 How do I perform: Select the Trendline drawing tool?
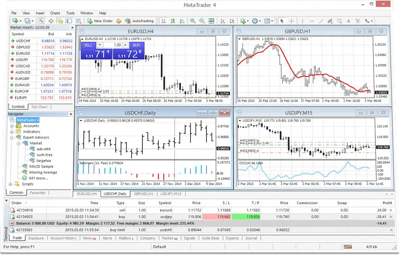(321, 21)
